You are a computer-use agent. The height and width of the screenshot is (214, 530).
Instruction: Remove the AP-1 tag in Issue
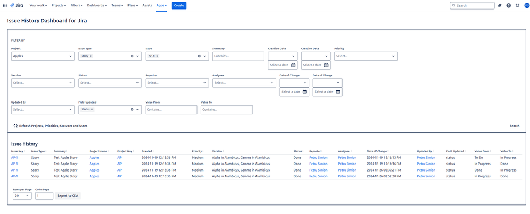pyautogui.click(x=158, y=56)
